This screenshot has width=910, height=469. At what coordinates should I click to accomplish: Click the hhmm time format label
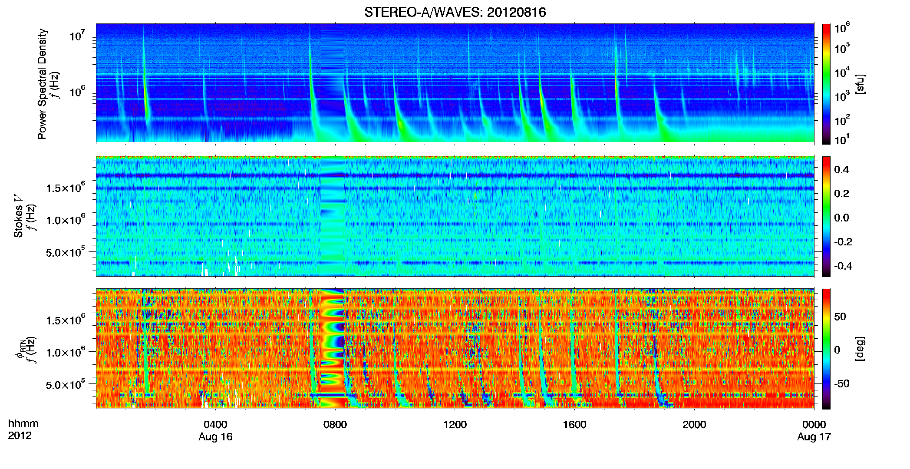(x=23, y=424)
